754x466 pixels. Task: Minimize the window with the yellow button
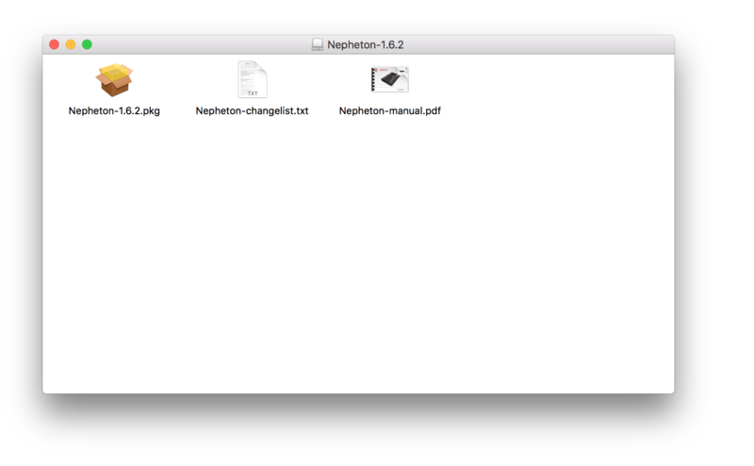[x=71, y=44]
